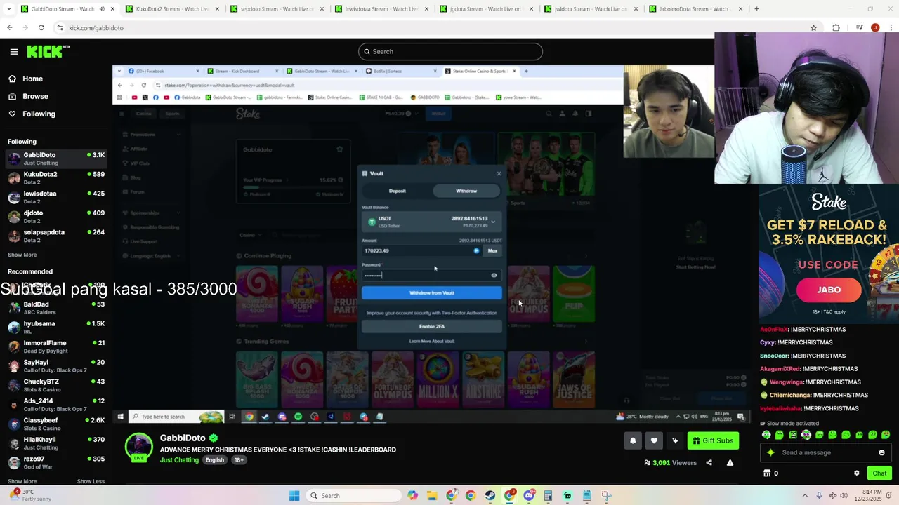Click the sparkle subscribe icon button
Image resolution: width=899 pixels, height=505 pixels.
tap(675, 440)
